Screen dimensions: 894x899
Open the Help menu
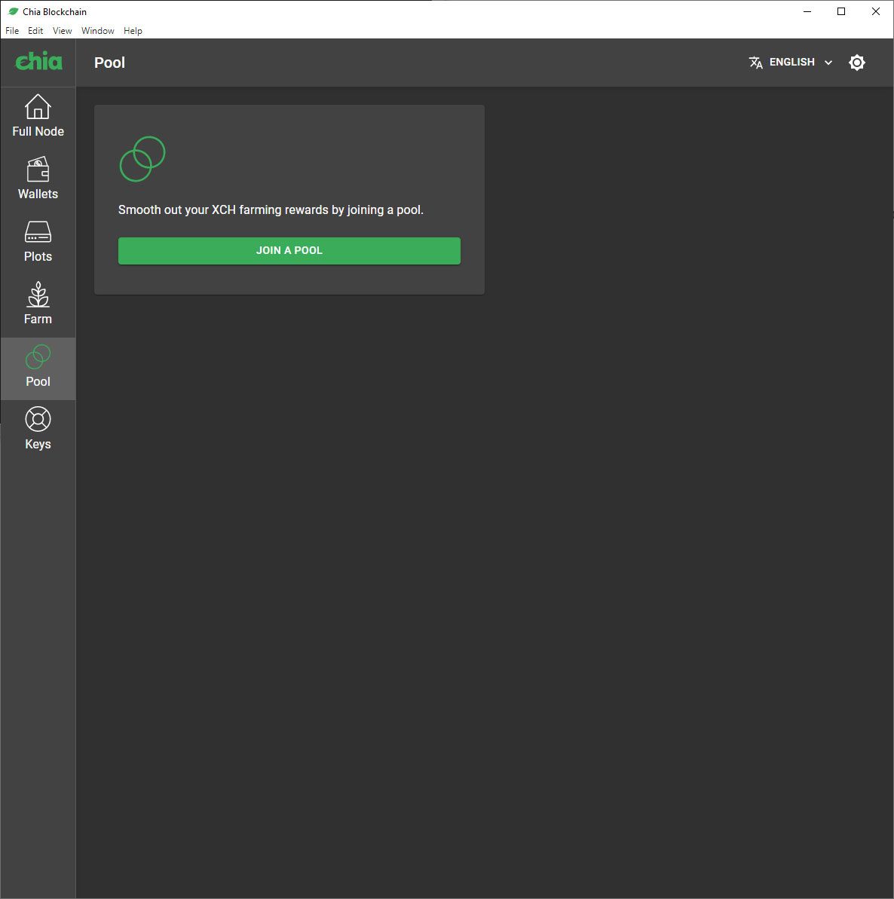point(133,31)
